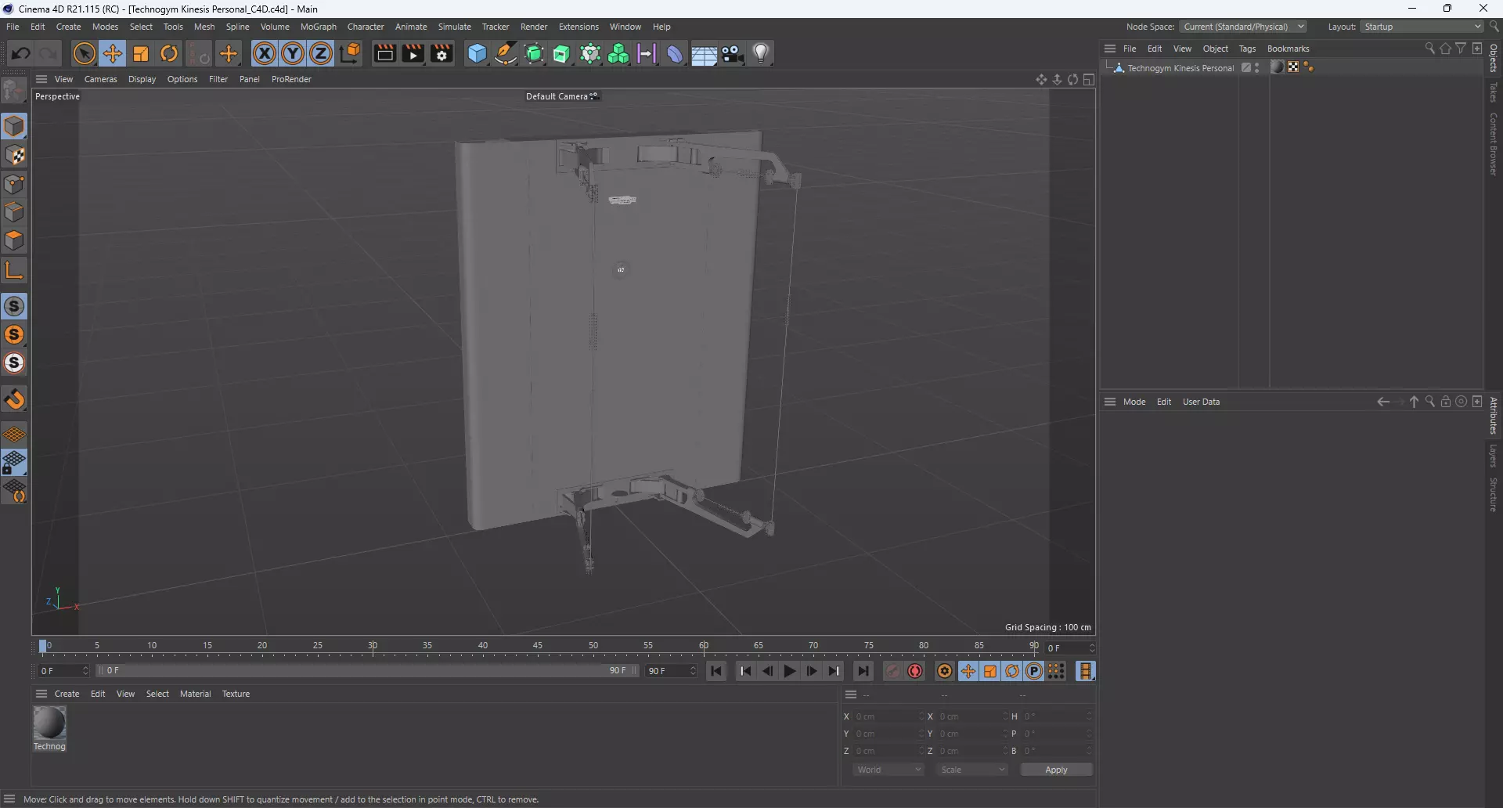Open Material Manager hamburger menu
The width and height of the screenshot is (1503, 808).
tap(41, 694)
